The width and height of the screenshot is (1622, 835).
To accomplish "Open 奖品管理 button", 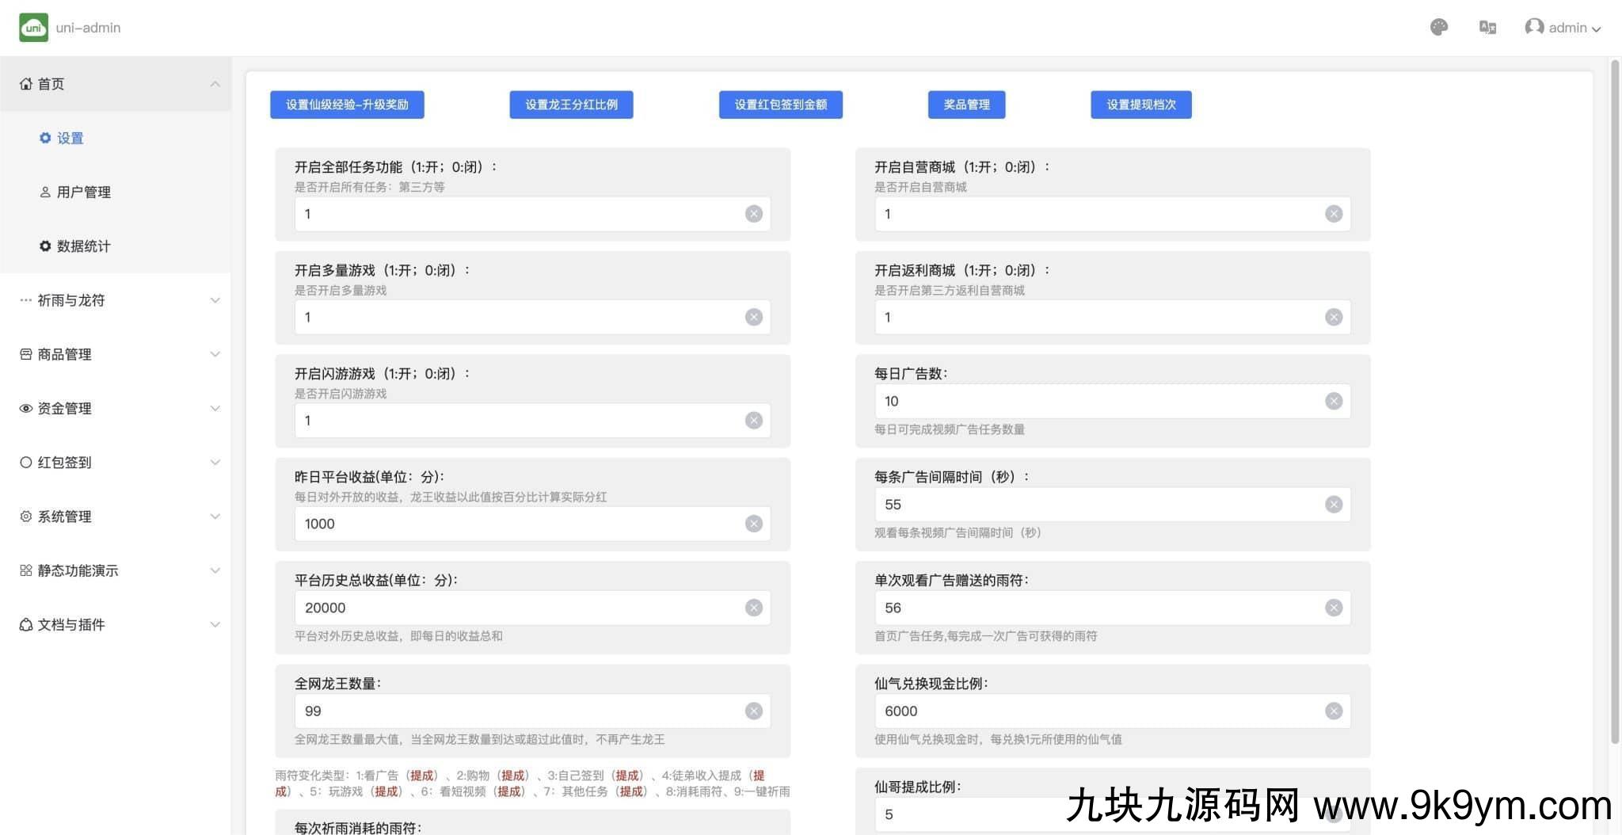I will (966, 105).
